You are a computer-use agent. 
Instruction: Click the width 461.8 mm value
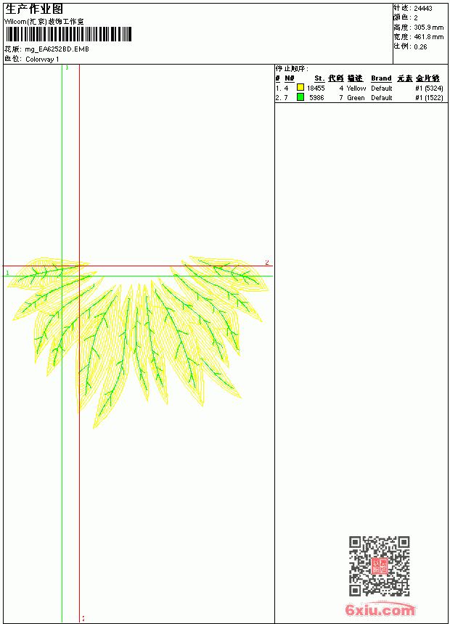(x=428, y=37)
